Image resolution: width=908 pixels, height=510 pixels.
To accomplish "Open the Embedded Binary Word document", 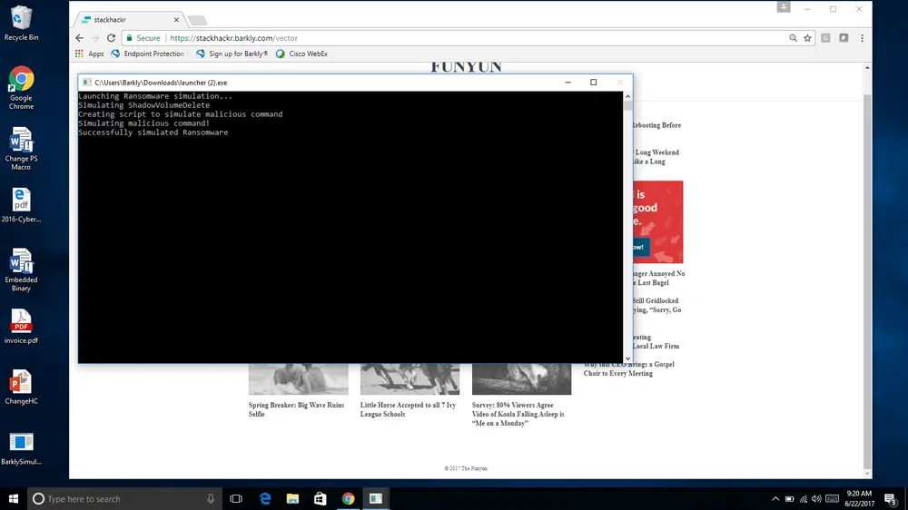I will [x=22, y=270].
